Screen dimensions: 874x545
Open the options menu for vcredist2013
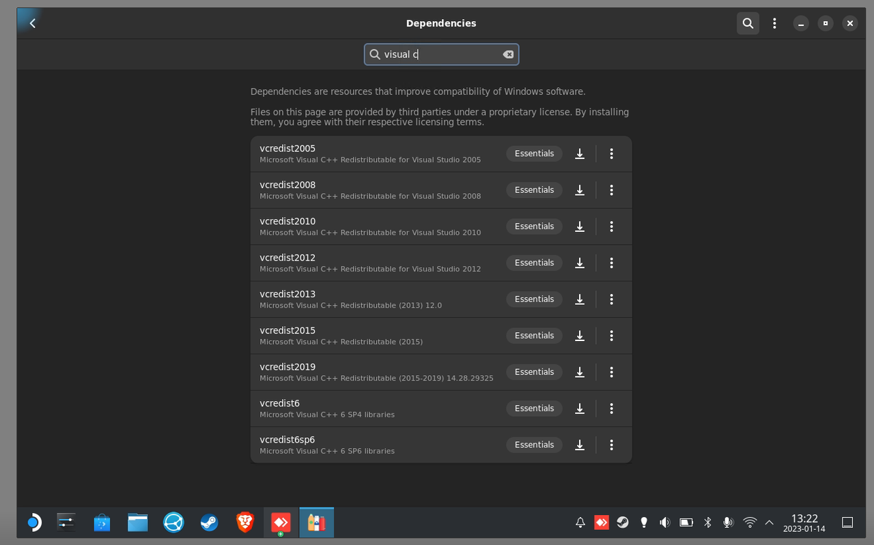point(612,299)
